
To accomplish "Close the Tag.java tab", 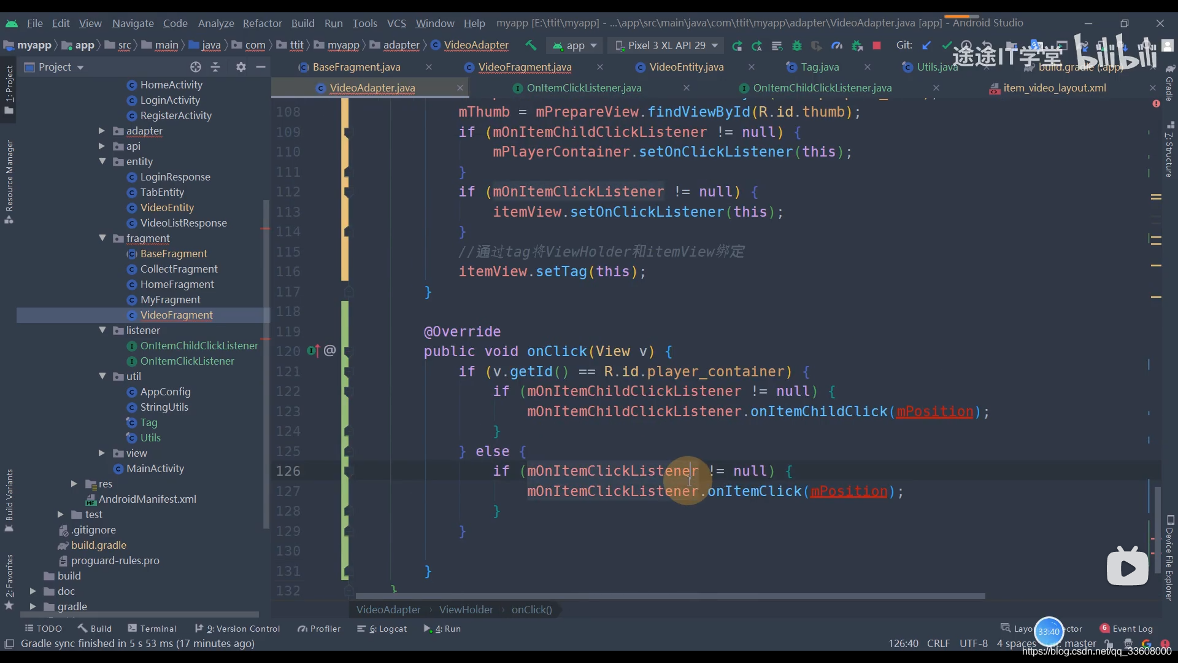I will tap(868, 67).
